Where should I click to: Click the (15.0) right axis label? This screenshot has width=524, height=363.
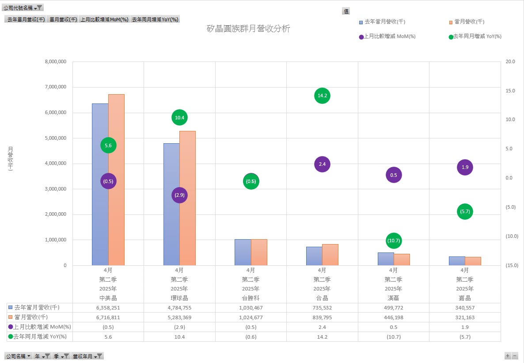pyautogui.click(x=512, y=265)
